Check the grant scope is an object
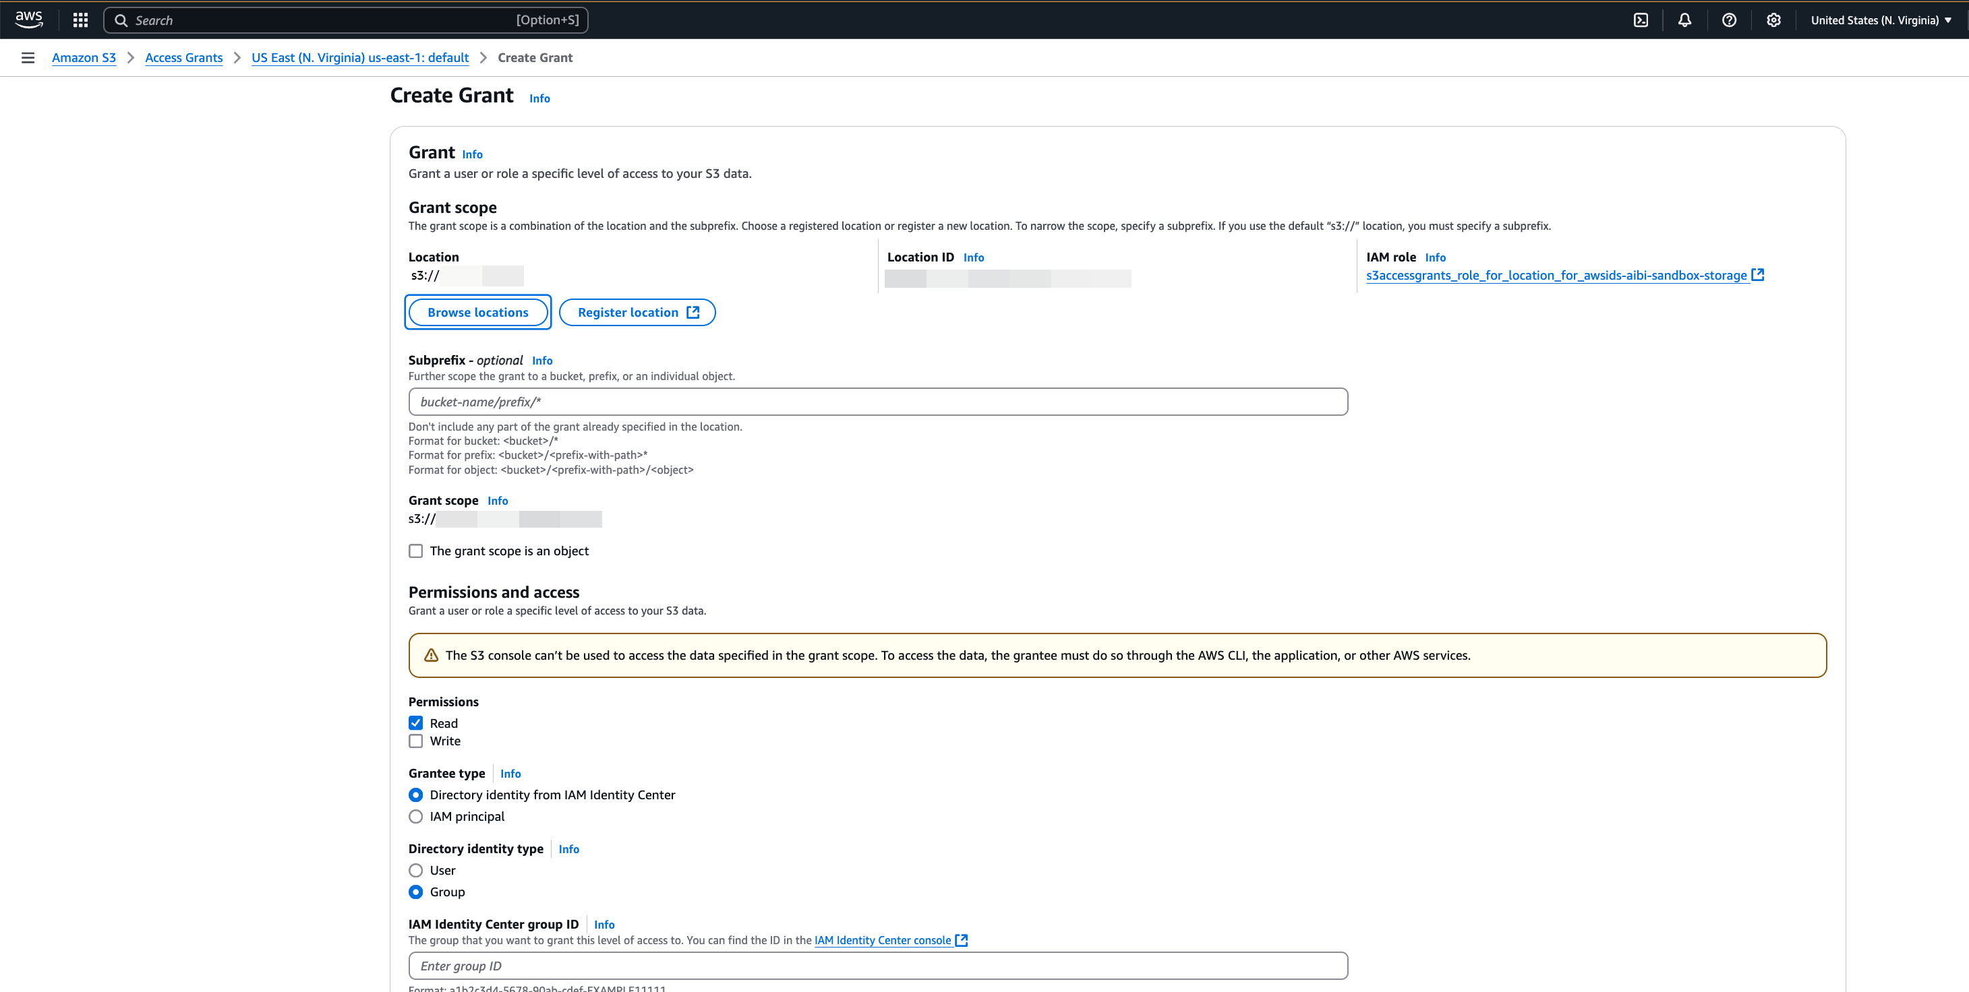Image resolution: width=1969 pixels, height=992 pixels. [x=415, y=550]
